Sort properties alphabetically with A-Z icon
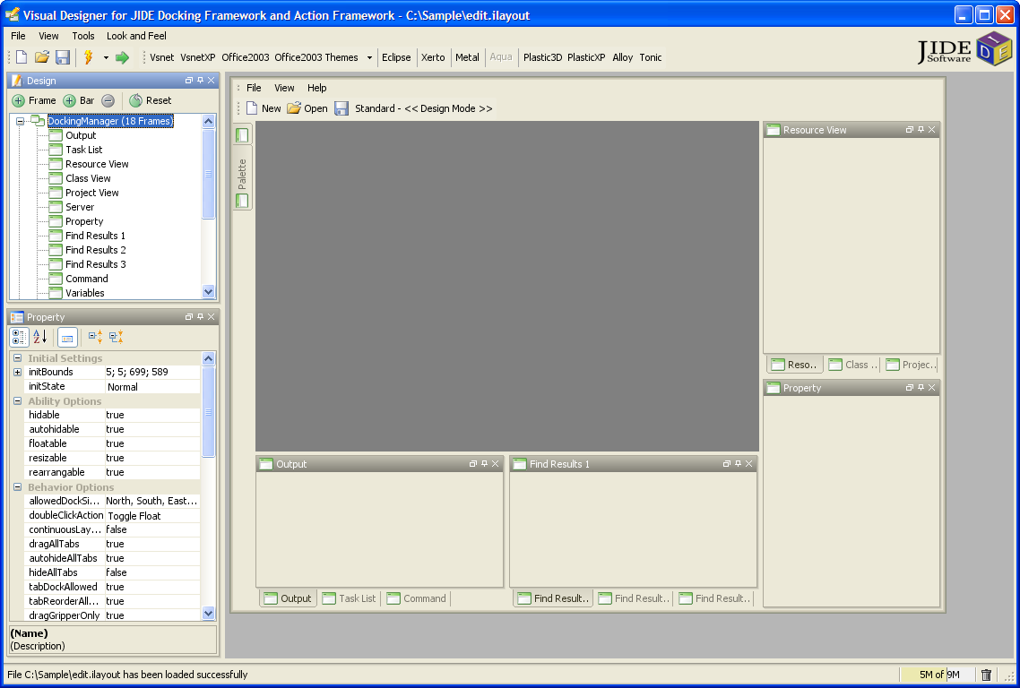Screen dimensions: 1020x688 point(39,337)
